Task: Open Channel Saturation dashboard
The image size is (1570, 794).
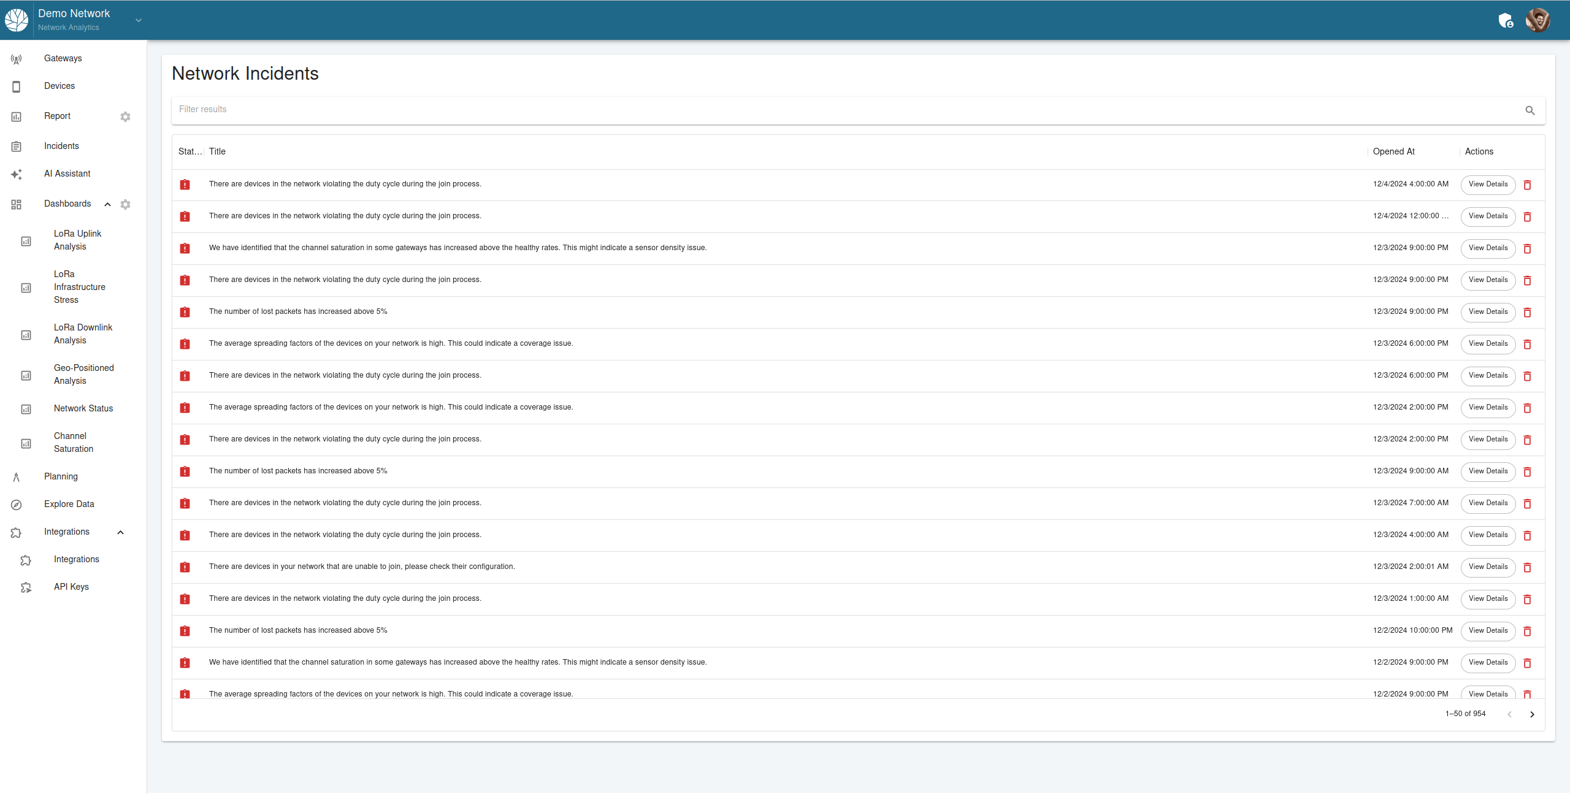Action: coord(74,442)
